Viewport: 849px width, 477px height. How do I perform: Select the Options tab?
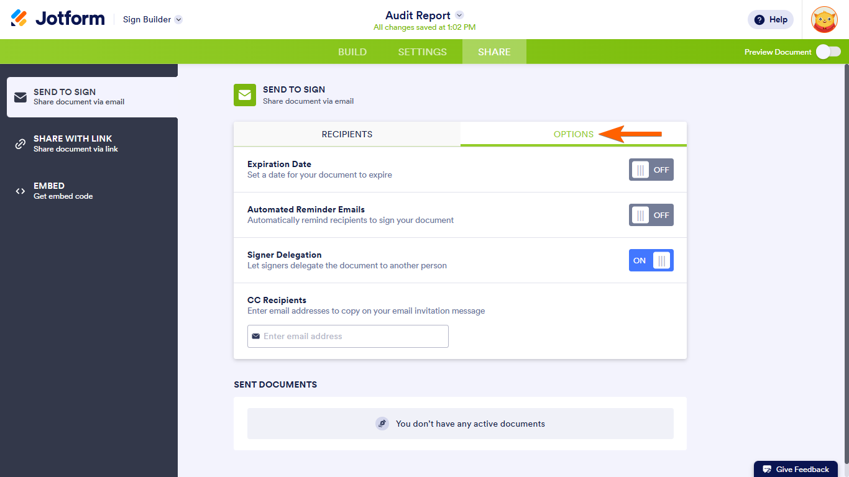tap(574, 134)
